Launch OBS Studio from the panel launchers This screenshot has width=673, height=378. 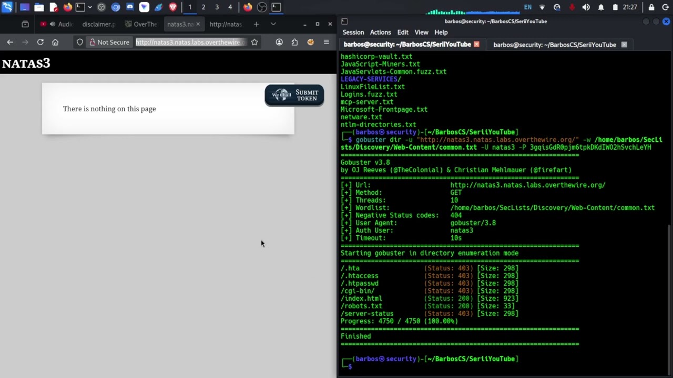(101, 7)
